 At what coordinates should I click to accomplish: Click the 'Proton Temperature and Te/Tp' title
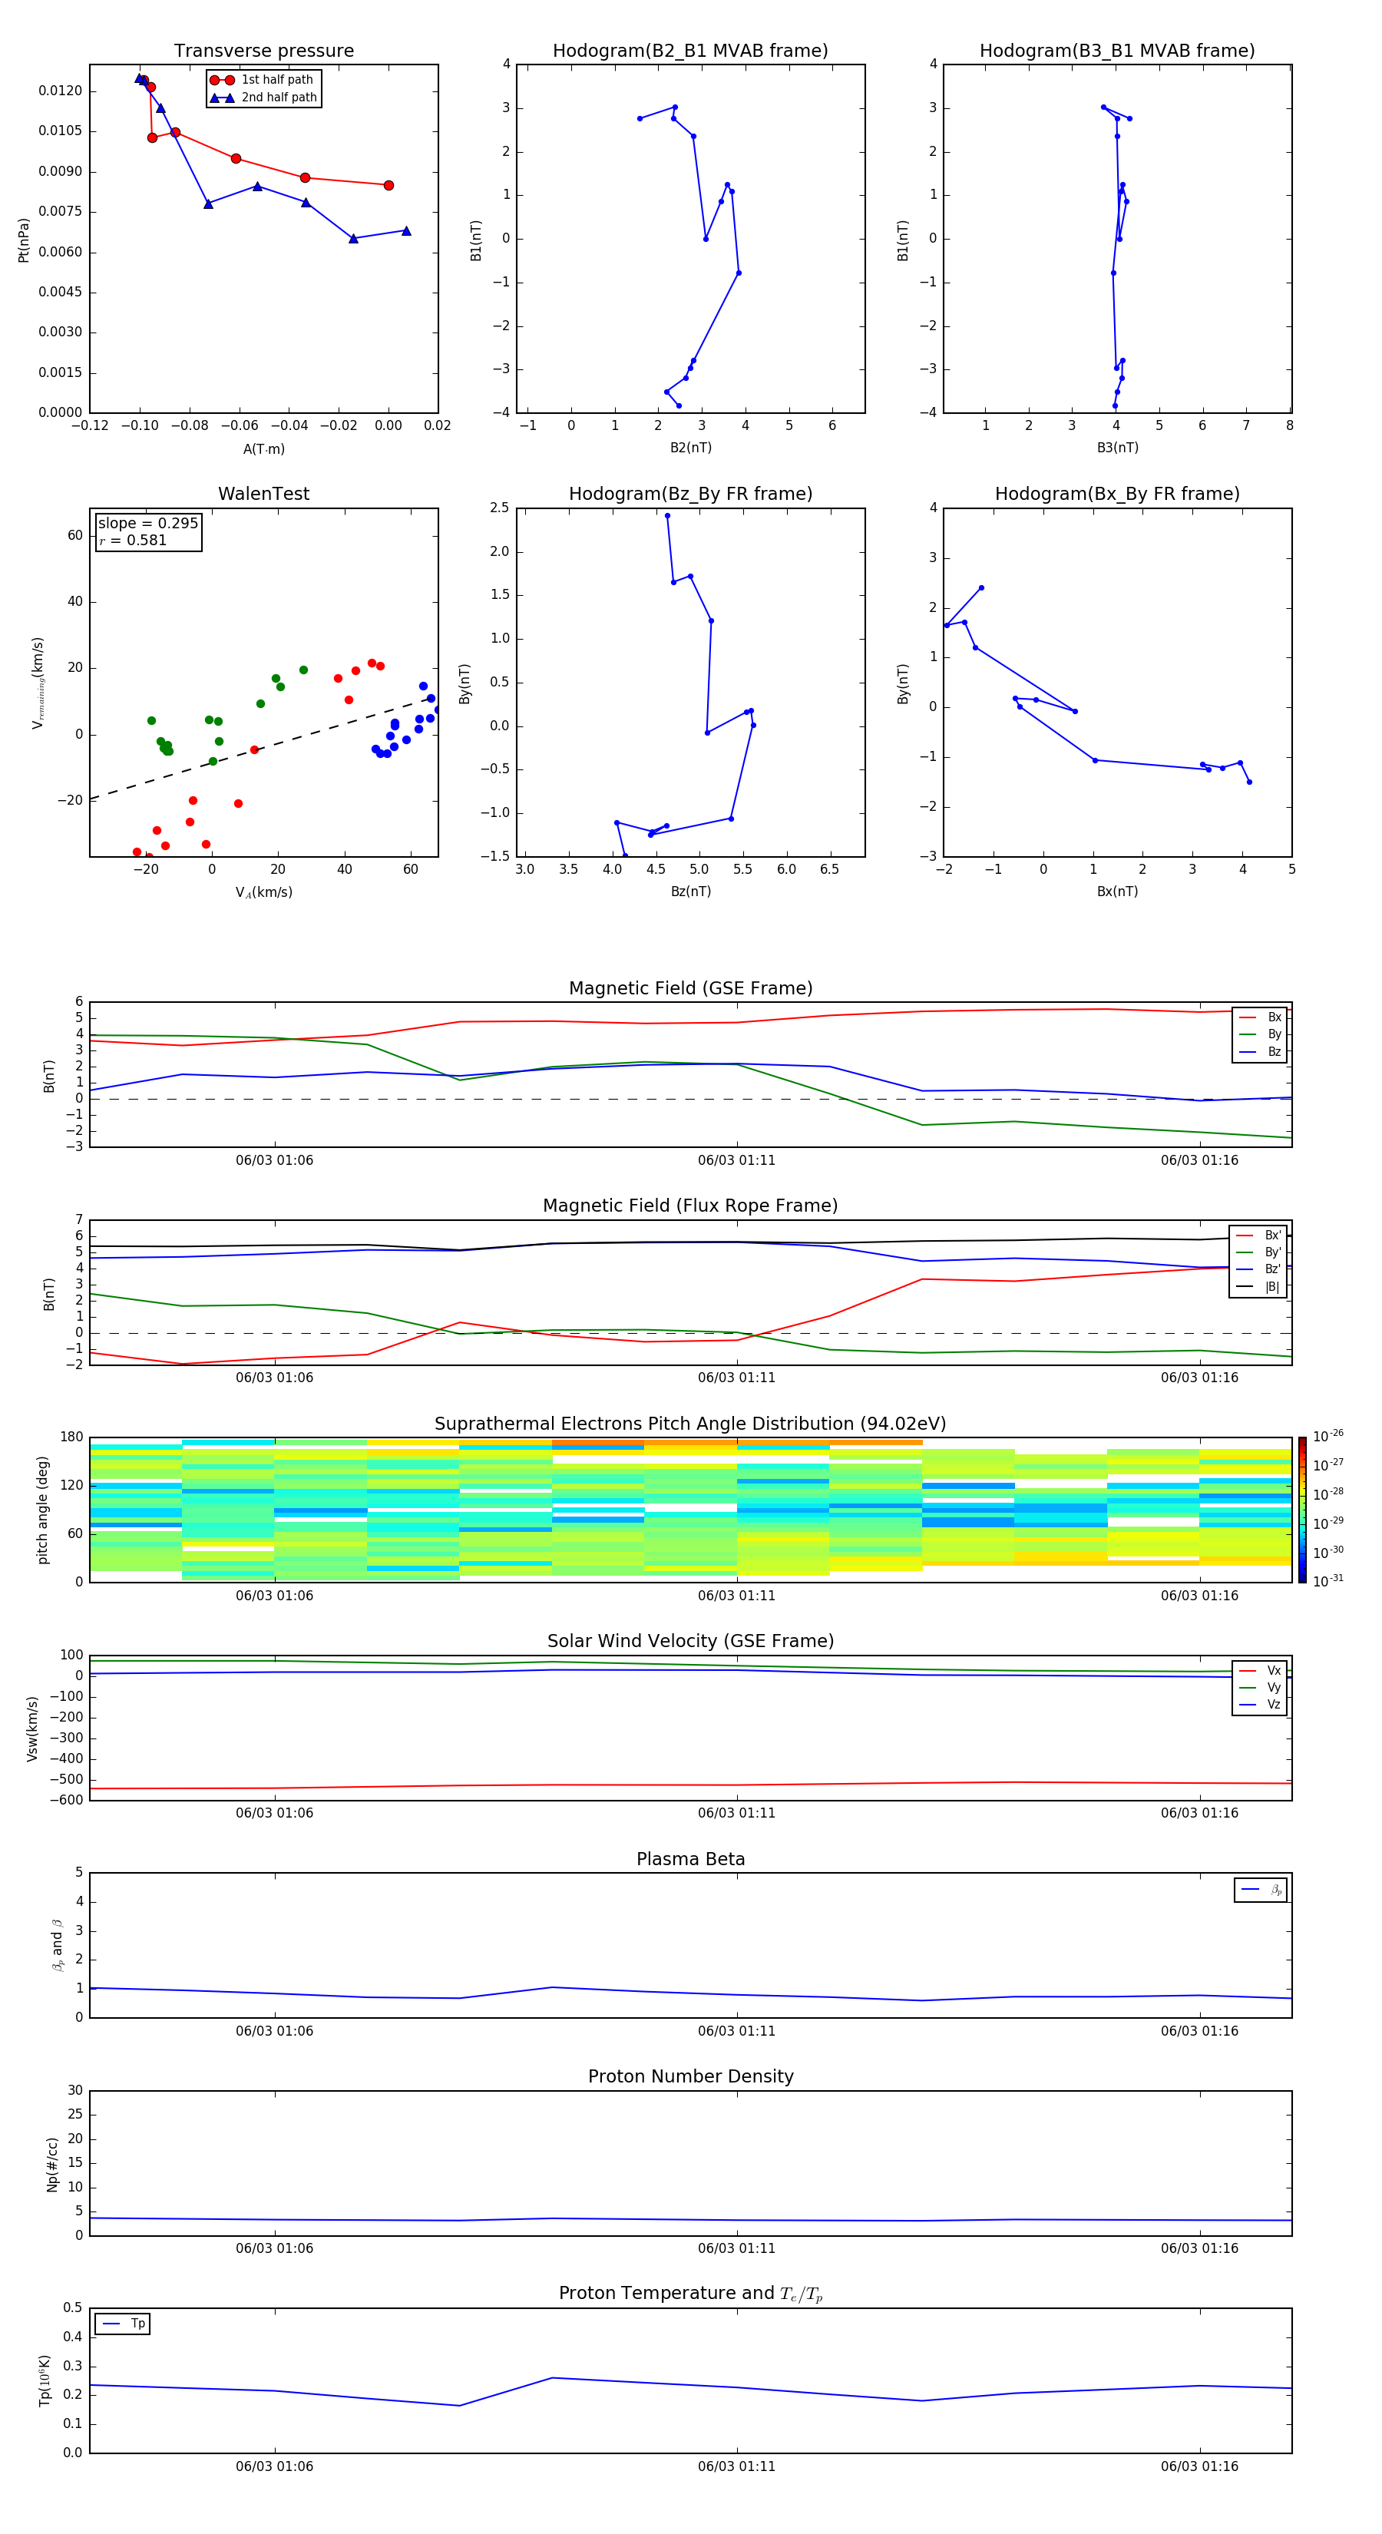[690, 2294]
